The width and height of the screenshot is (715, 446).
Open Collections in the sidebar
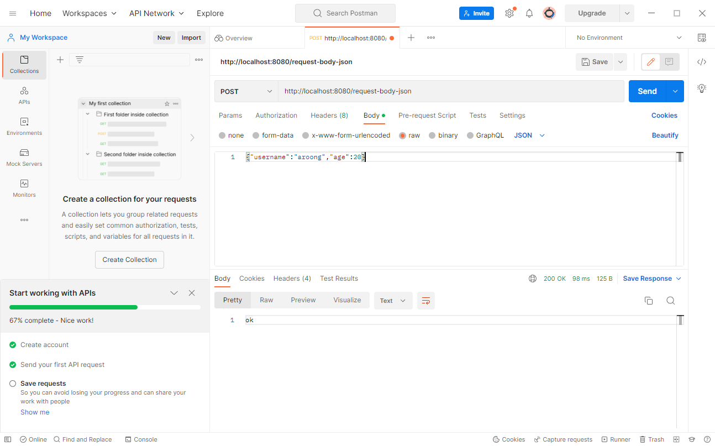point(24,65)
